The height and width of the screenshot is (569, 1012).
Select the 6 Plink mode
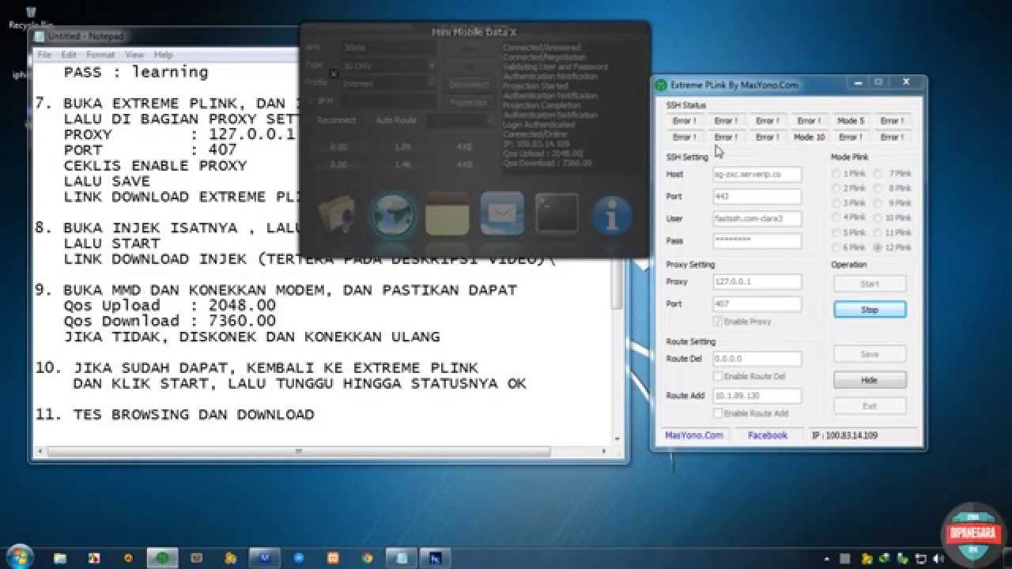click(848, 247)
